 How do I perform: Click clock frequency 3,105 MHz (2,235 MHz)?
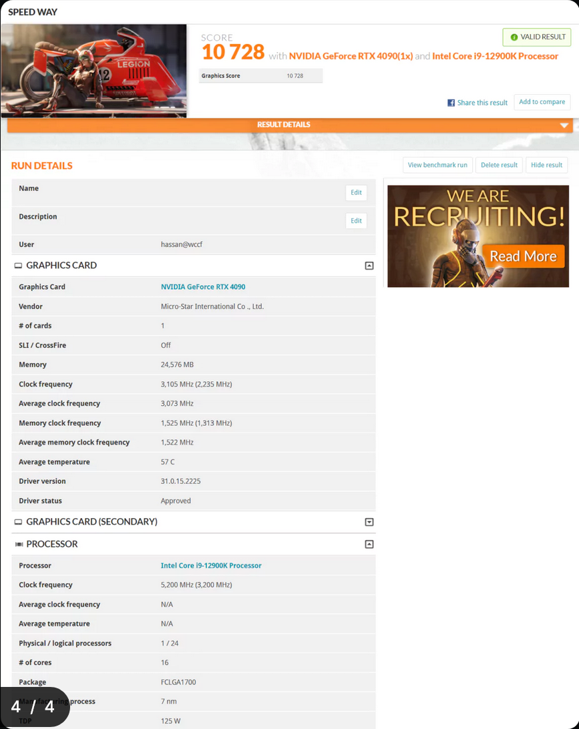[196, 385]
